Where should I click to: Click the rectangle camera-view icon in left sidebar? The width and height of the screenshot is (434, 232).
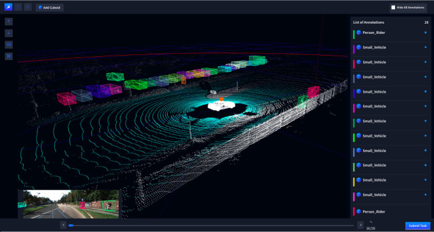[x=9, y=45]
